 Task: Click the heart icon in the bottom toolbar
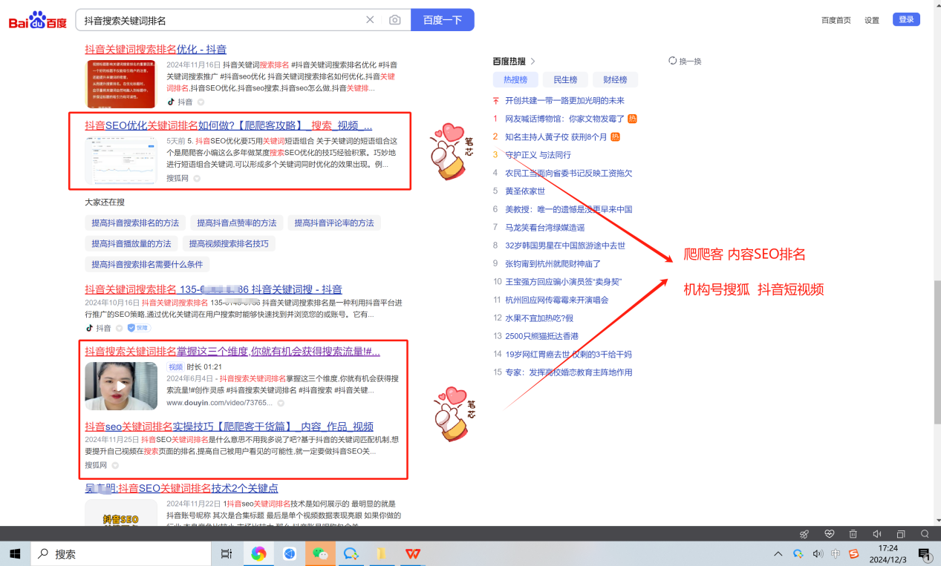830,534
